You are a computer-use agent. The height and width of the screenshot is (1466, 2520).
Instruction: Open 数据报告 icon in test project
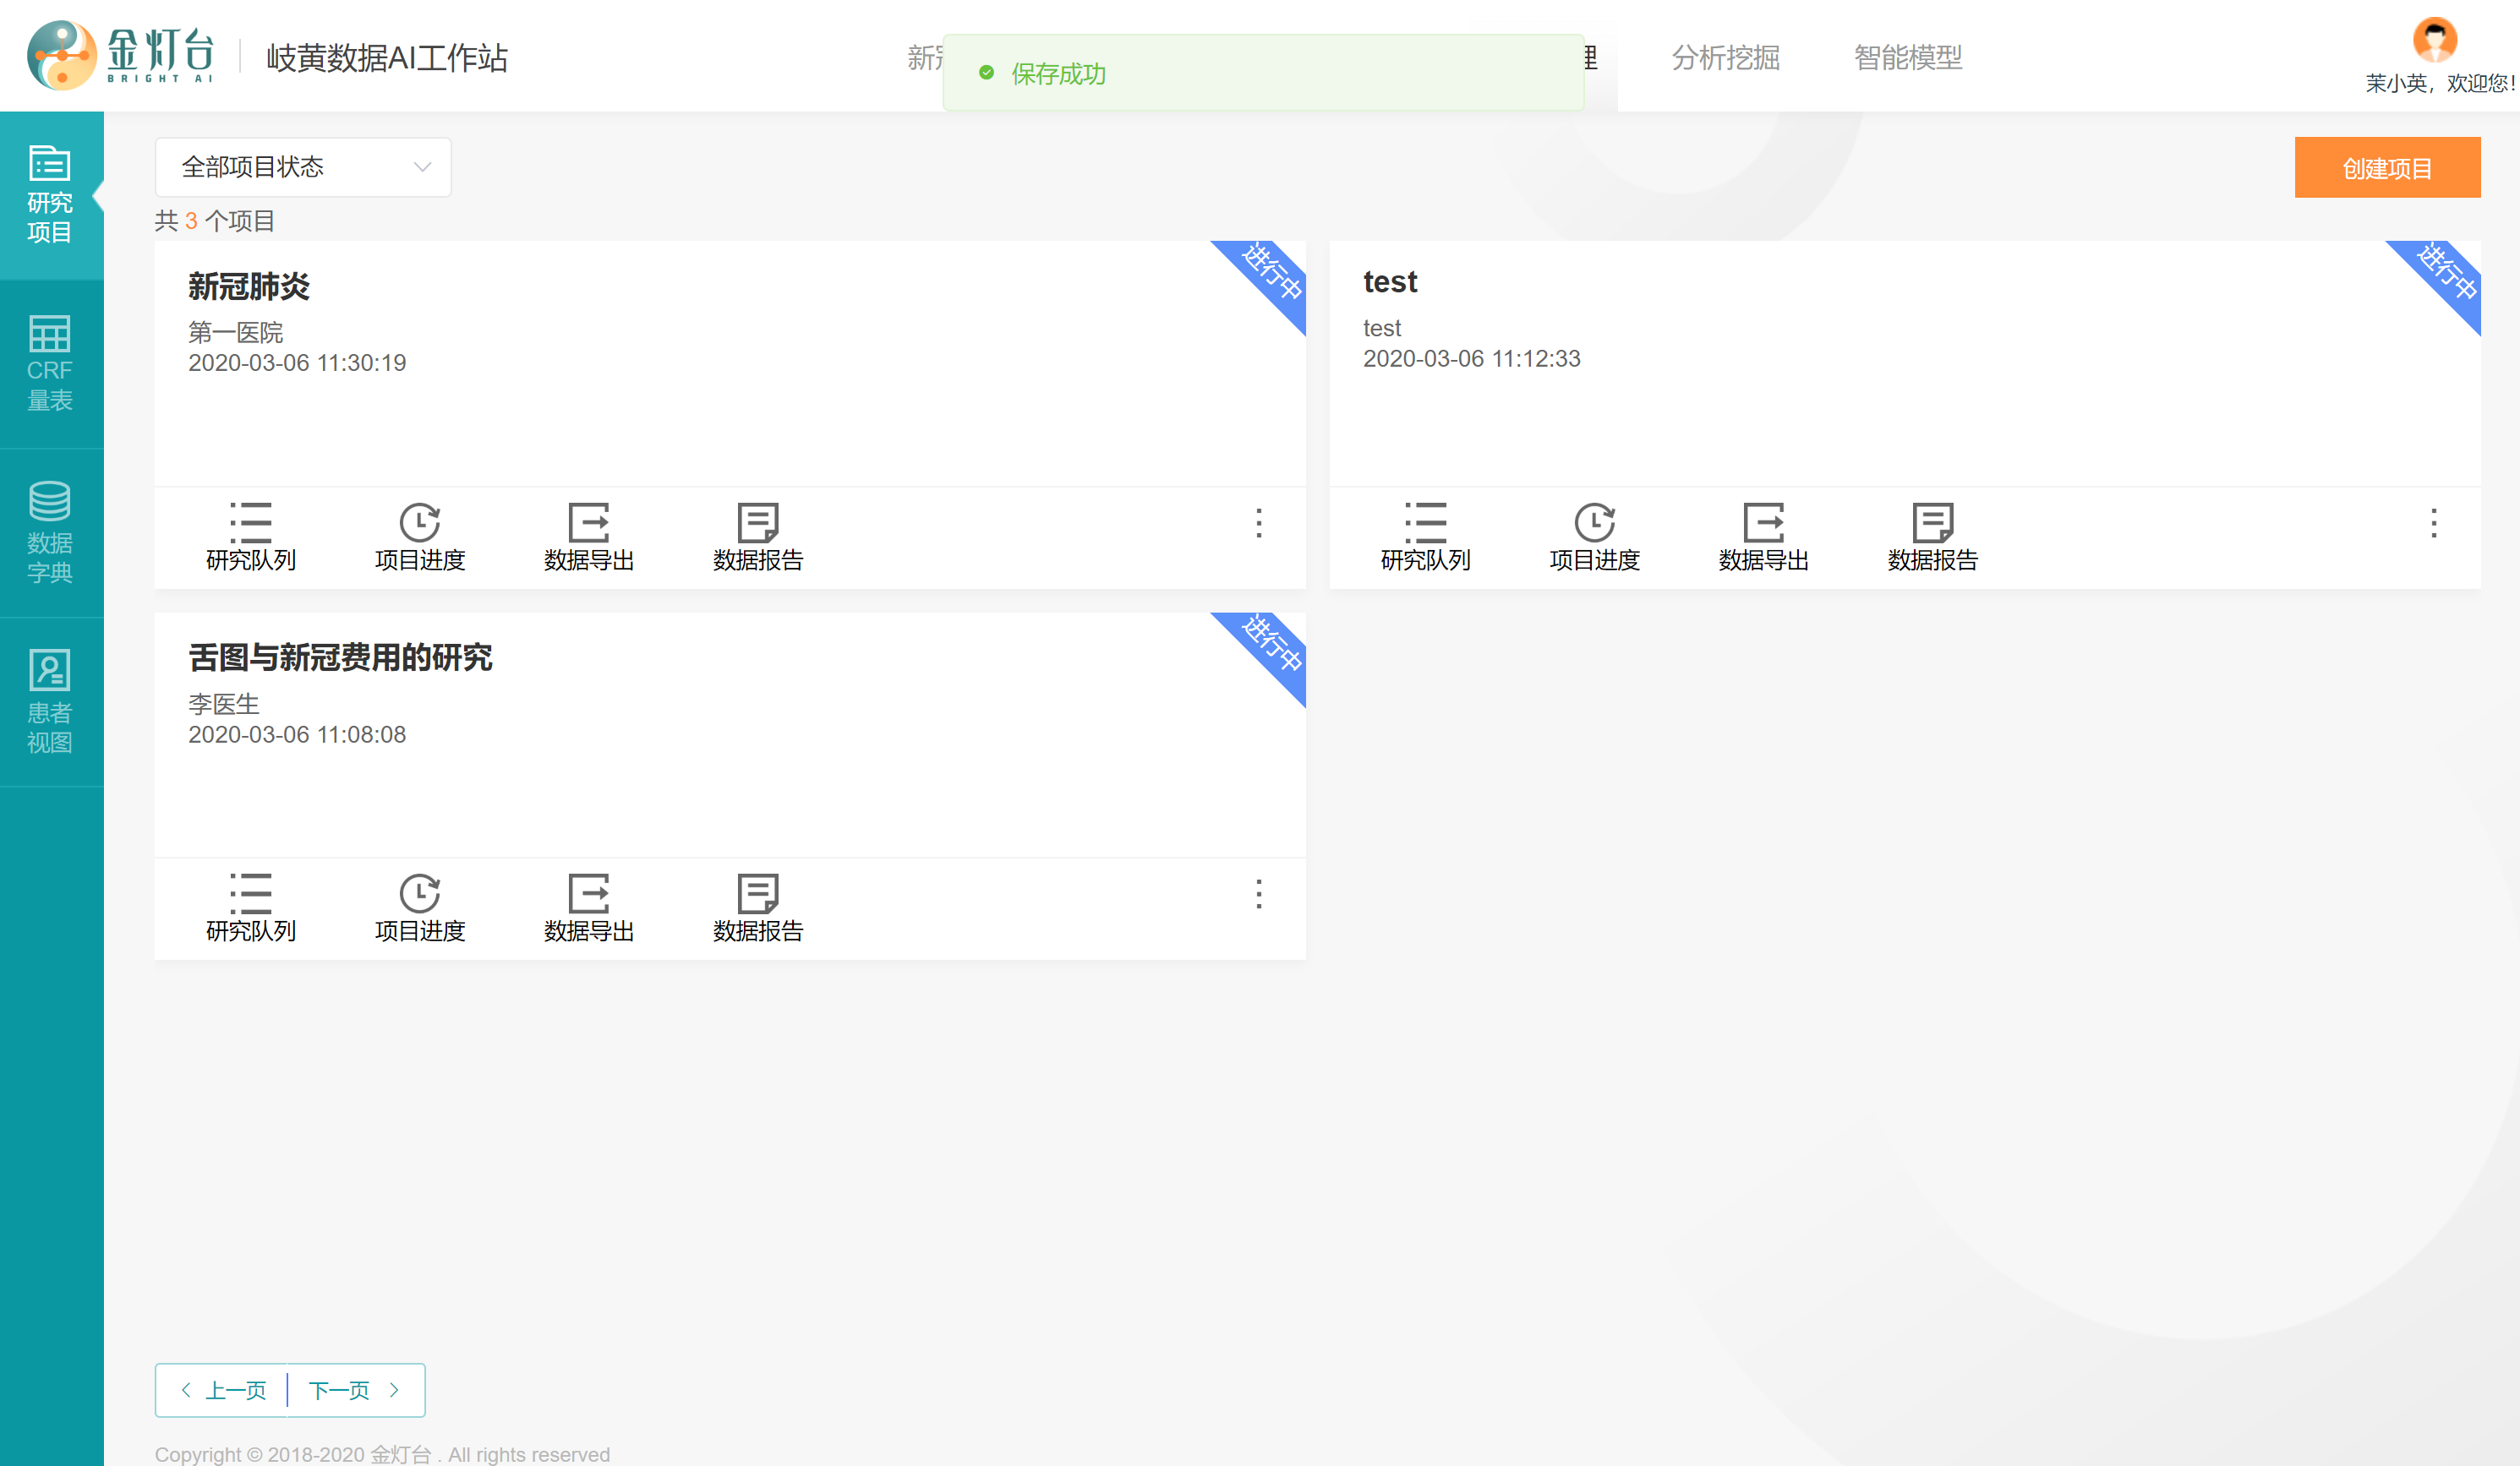tap(1932, 521)
